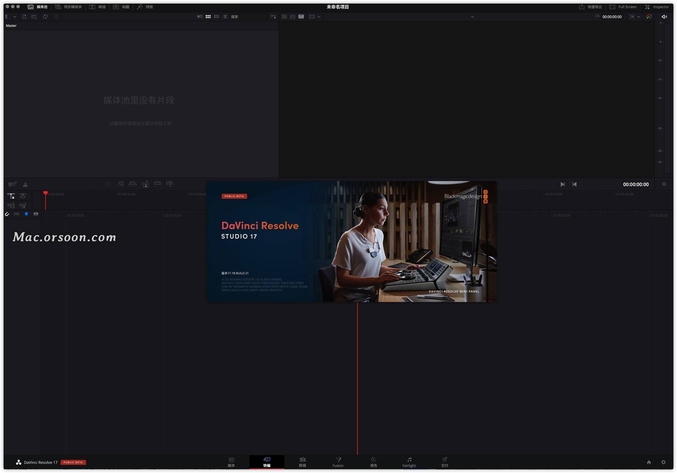The height and width of the screenshot is (473, 677).
Task: Jump to next edit point
Action: (562, 184)
